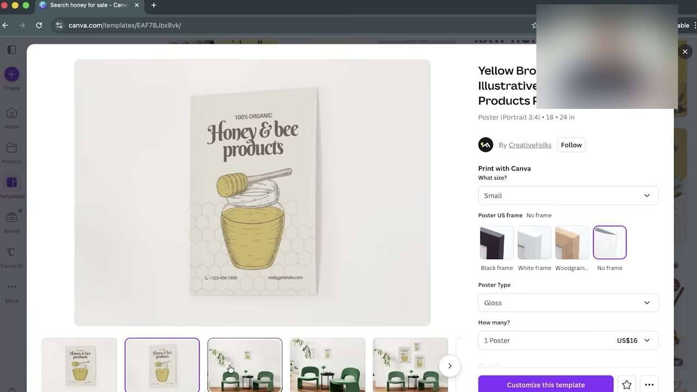Show next preview thumbnails arrow

(x=450, y=366)
